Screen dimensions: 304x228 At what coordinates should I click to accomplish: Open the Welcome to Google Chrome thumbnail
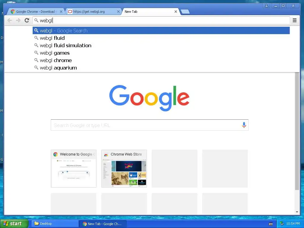coord(74,169)
